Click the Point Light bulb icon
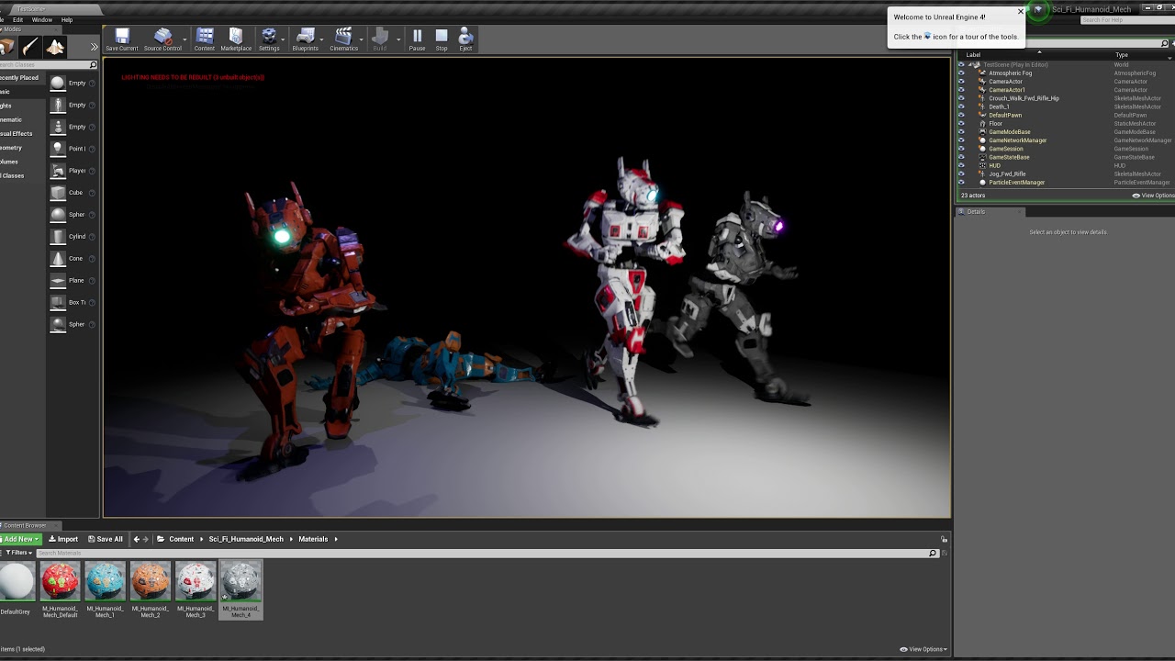The width and height of the screenshot is (1175, 661). point(58,149)
